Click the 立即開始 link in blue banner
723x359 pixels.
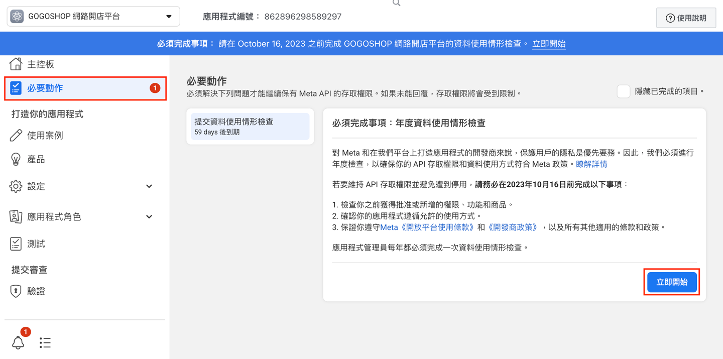coord(549,44)
